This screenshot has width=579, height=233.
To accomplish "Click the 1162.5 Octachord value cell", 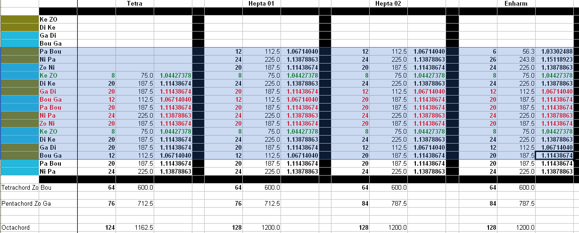I will (135, 227).
